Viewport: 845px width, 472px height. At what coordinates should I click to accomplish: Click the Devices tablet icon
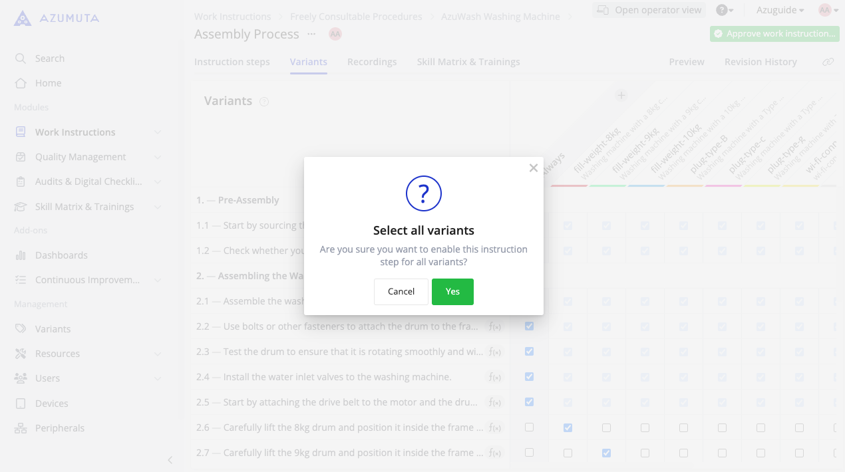(x=21, y=404)
